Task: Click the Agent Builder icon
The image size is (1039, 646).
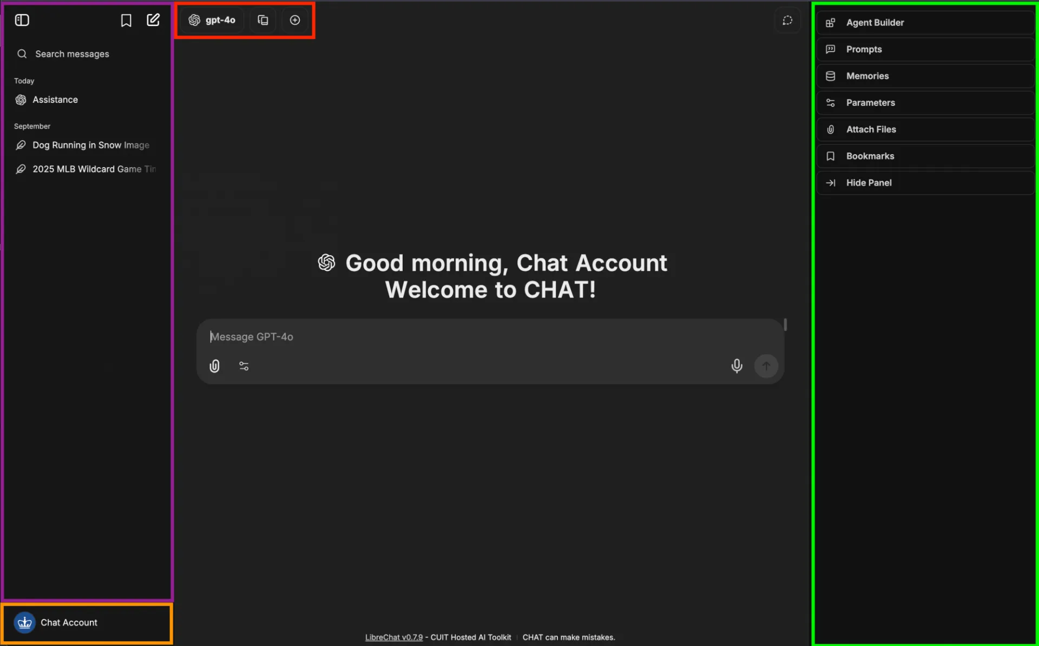Action: 830,23
